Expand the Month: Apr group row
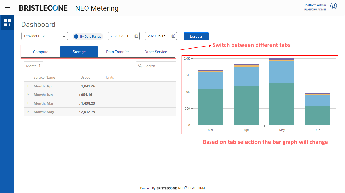The height and width of the screenshot is (193, 345). [x=28, y=86]
